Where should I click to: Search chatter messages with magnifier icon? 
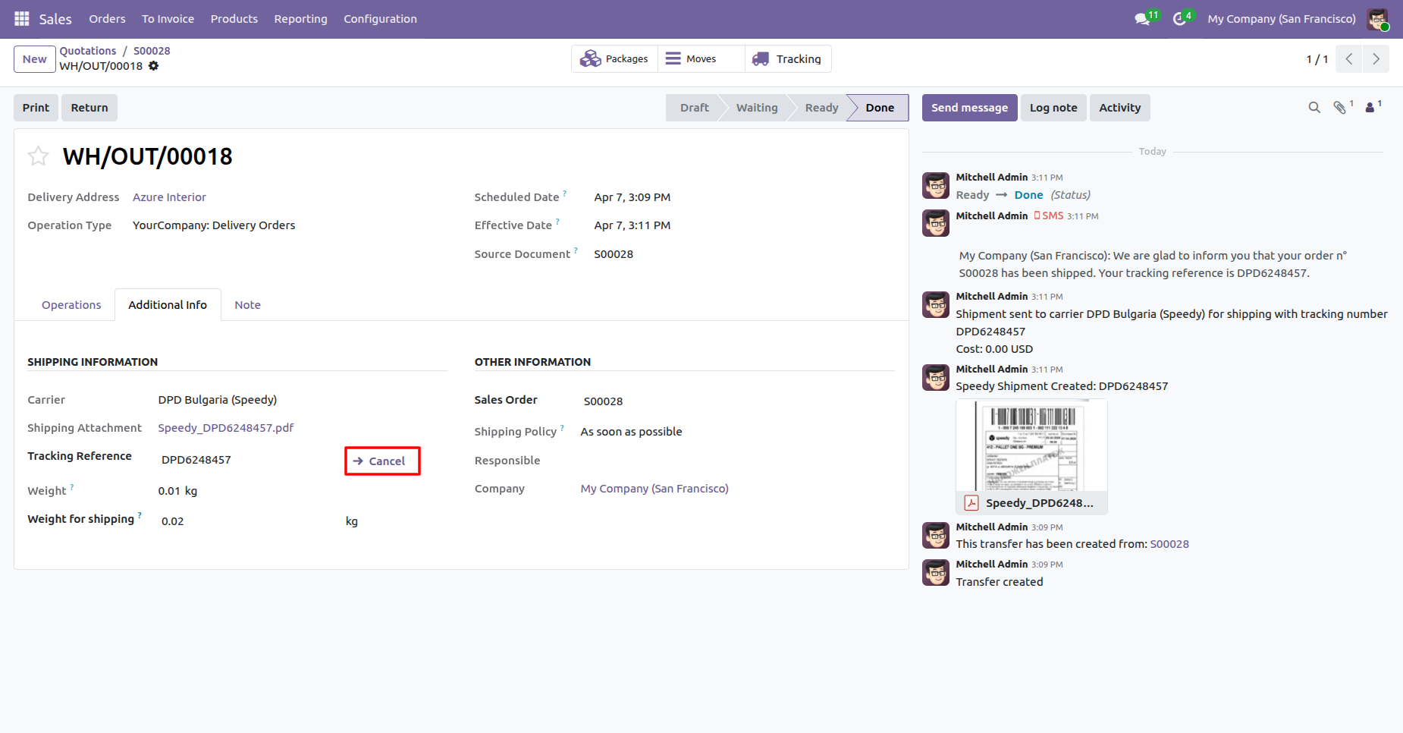pyautogui.click(x=1314, y=108)
